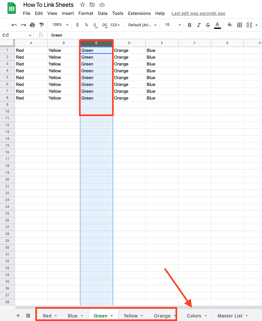Click the Paint format tool
262x321 pixels.
(x=41, y=25)
